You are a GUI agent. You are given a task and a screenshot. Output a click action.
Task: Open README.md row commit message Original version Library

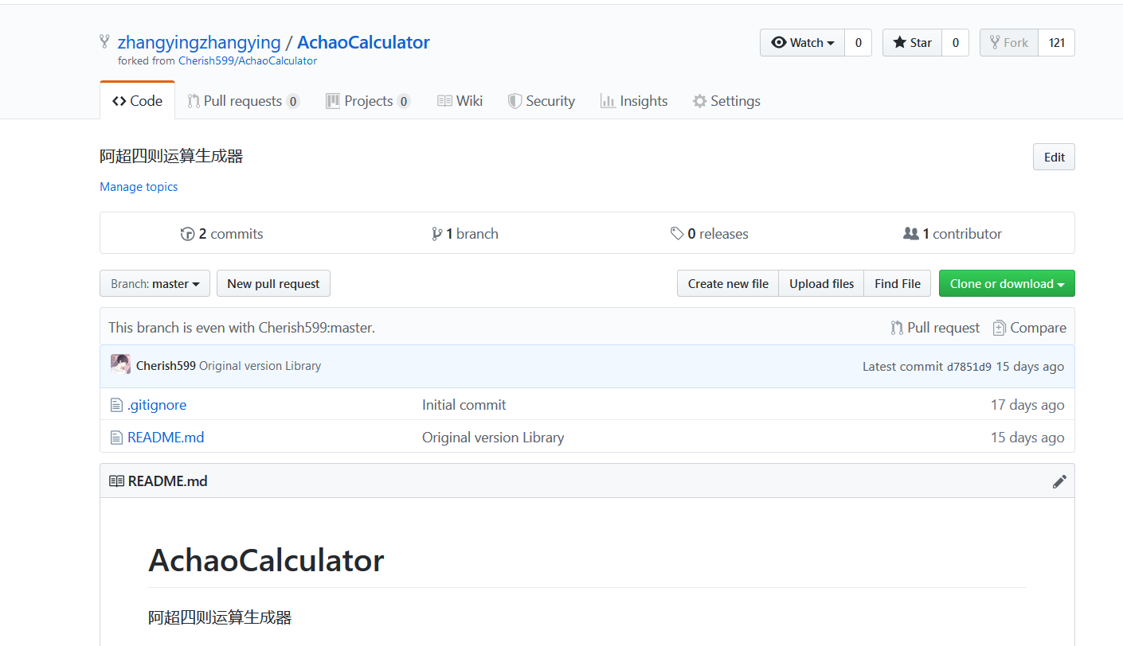tap(493, 438)
